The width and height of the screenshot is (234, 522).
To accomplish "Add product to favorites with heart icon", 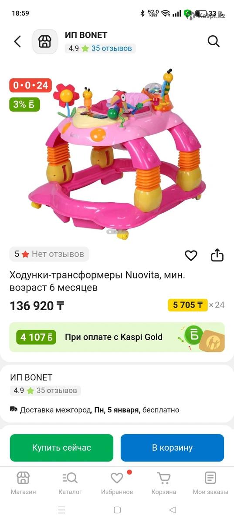I will [x=191, y=256].
